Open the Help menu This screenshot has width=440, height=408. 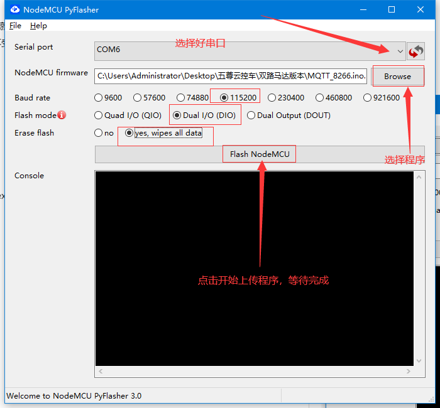[38, 26]
